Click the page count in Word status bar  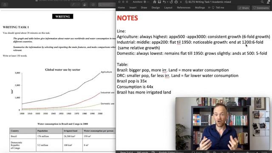tap(127, 152)
